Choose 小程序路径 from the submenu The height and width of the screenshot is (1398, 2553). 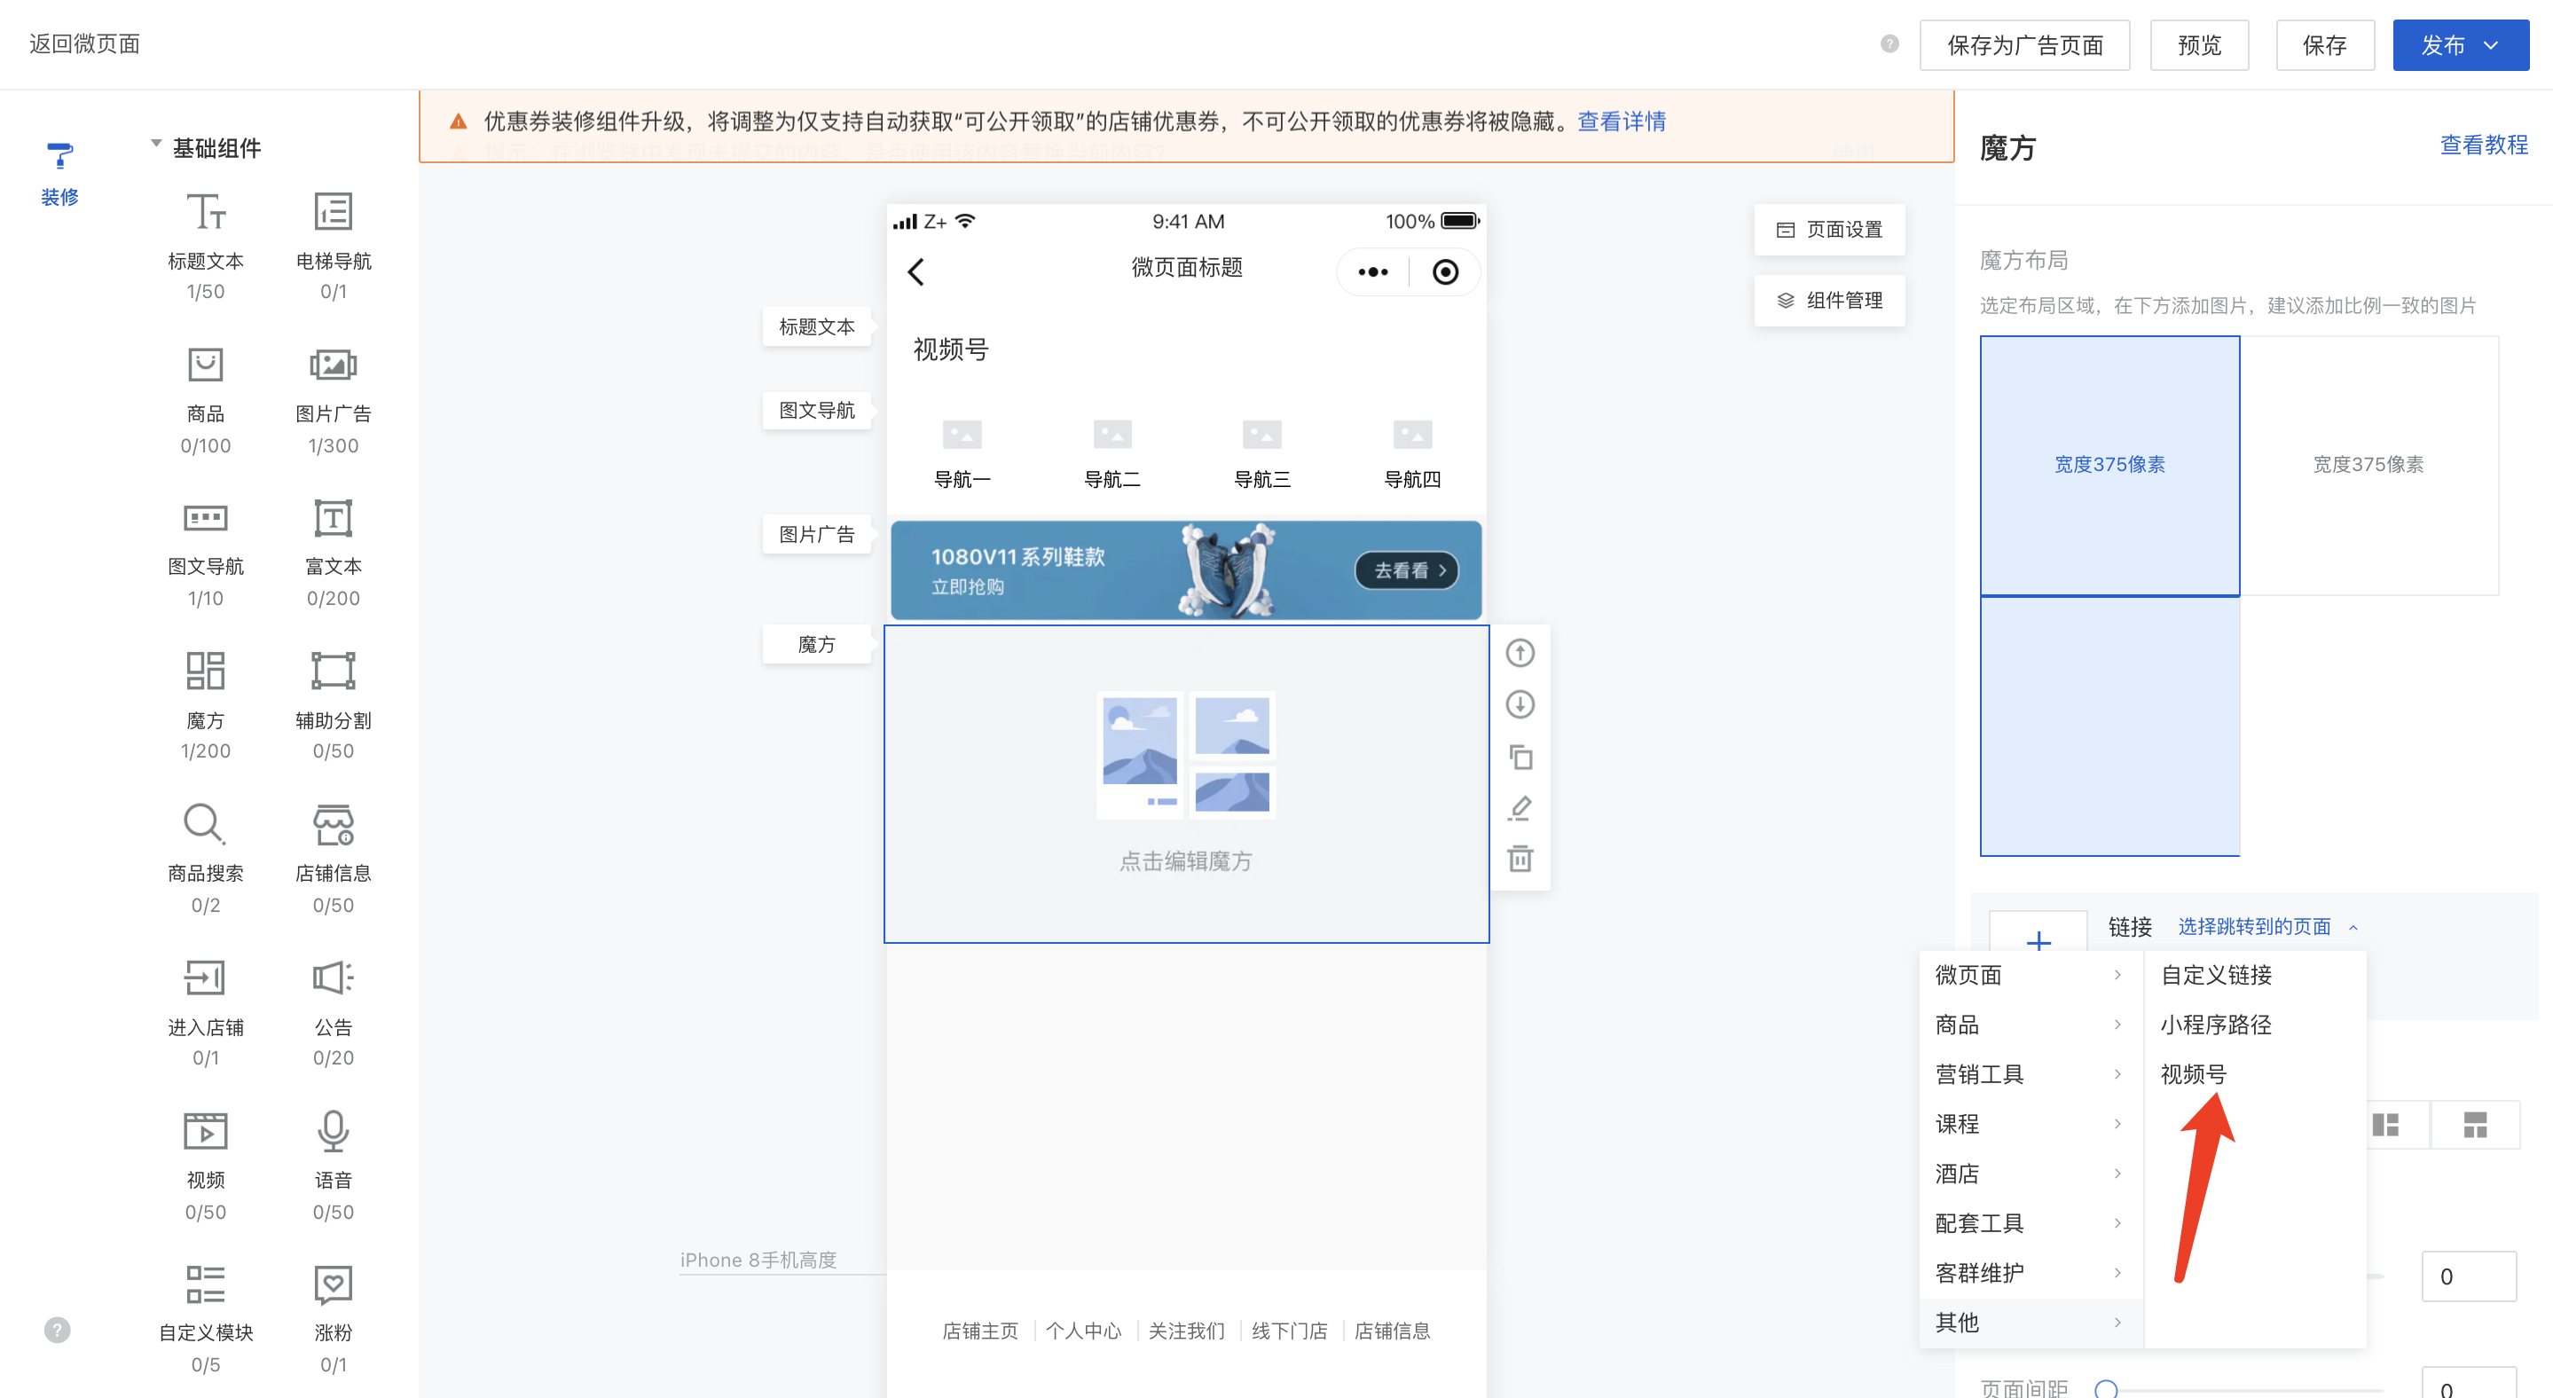pos(2215,1025)
